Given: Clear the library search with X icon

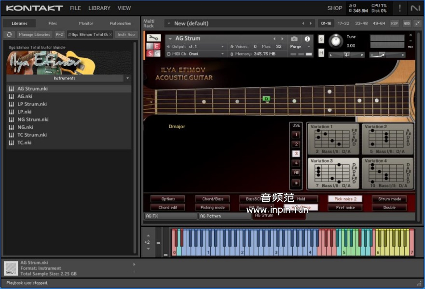Looking at the screenshot, I should pos(110,35).
